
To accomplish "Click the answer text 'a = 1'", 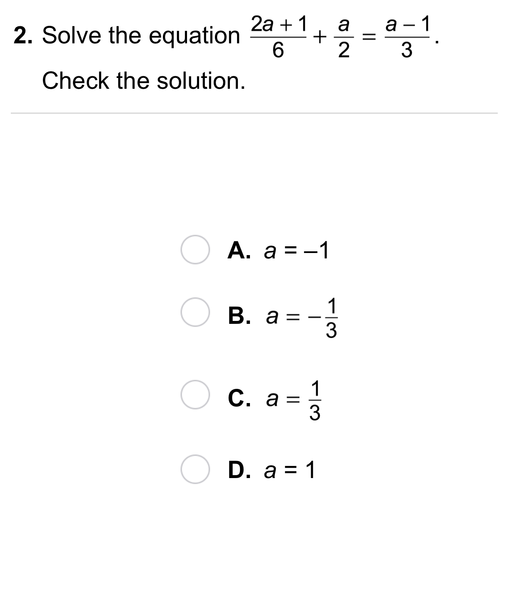I will click(290, 471).
